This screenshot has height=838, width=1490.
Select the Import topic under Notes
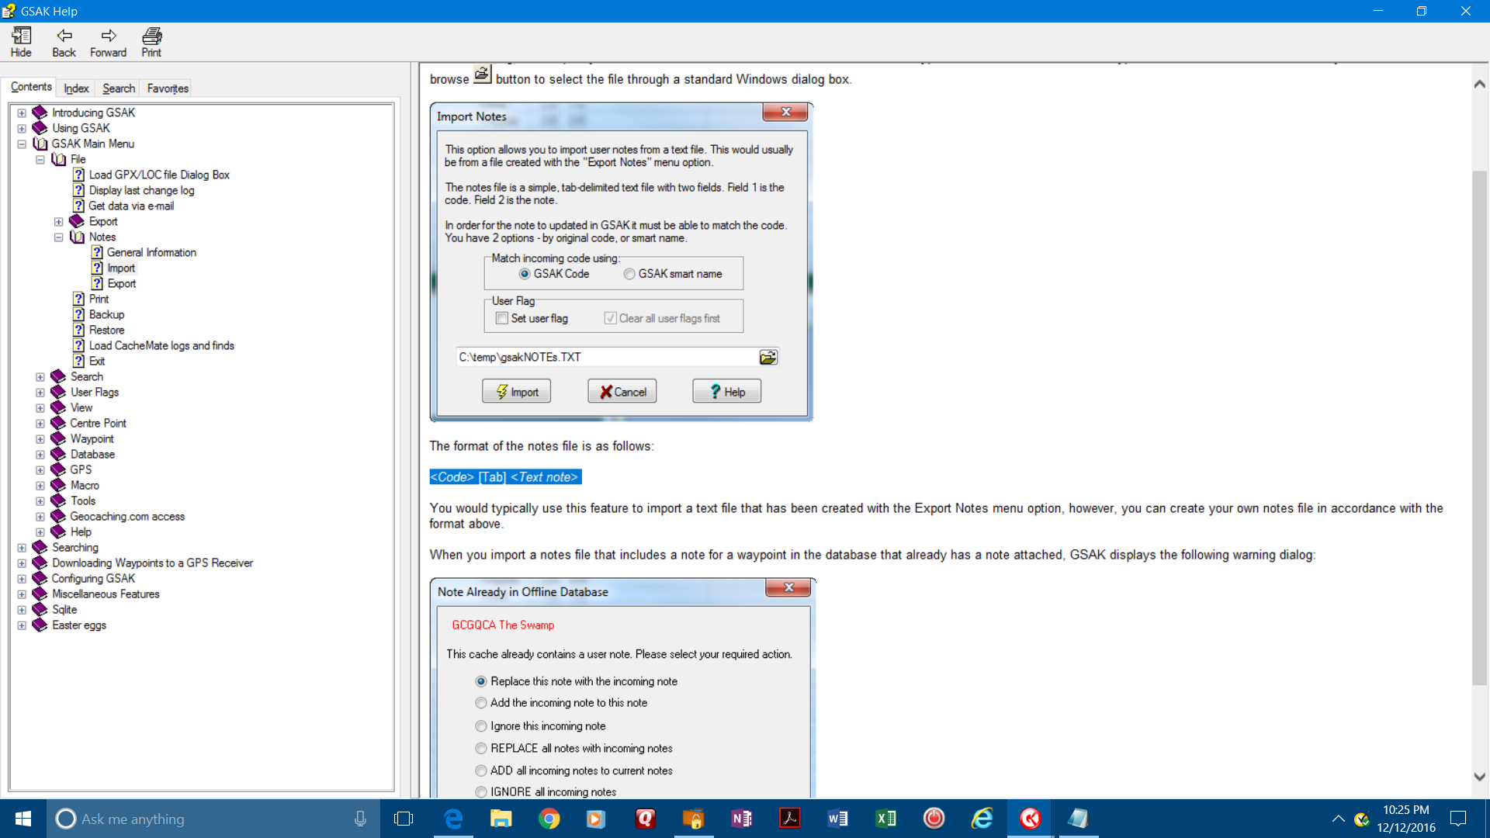(121, 268)
